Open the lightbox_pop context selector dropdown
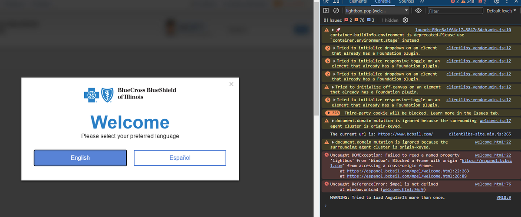This screenshot has height=217, width=521. point(377,11)
